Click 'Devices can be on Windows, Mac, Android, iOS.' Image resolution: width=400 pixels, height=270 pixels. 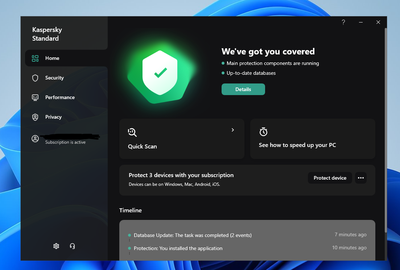pos(174,184)
